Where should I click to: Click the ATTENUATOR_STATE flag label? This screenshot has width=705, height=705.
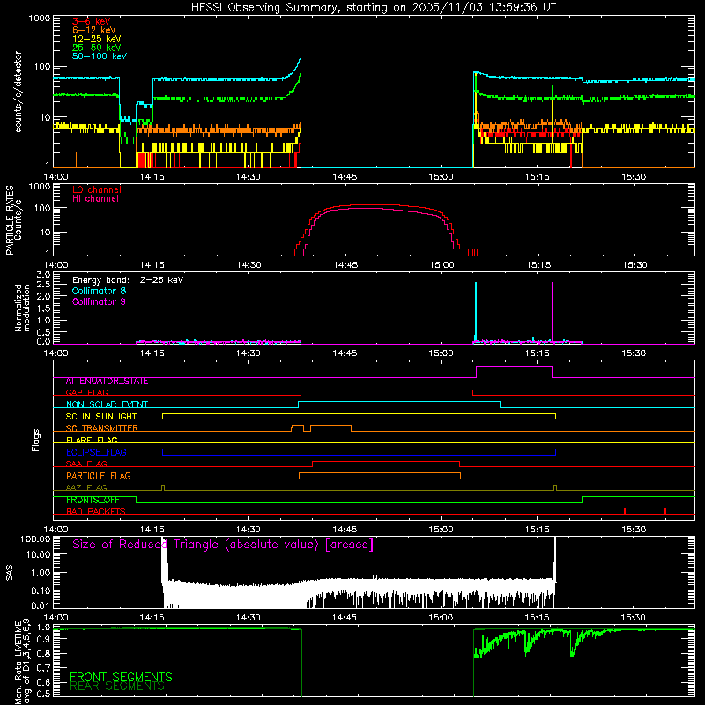coord(107,382)
